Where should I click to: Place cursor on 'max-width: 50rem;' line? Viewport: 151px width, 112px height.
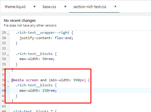[x=37, y=59]
